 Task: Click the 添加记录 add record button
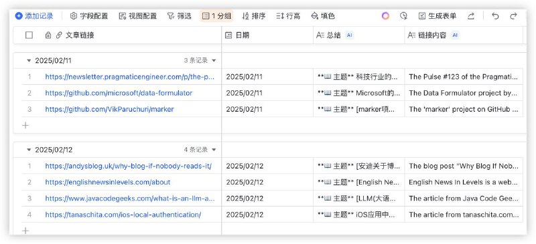point(34,16)
